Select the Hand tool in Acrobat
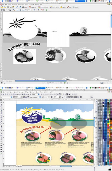The height and width of the screenshot is (171, 112). coord(2,10)
